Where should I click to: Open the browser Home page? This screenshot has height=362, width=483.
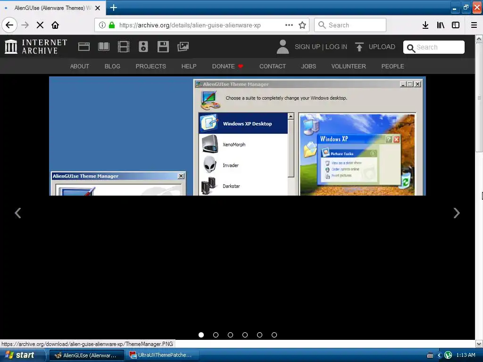(55, 25)
